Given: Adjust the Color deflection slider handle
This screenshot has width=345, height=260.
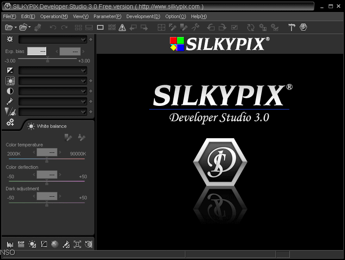Looking at the screenshot, I should 47,183.
